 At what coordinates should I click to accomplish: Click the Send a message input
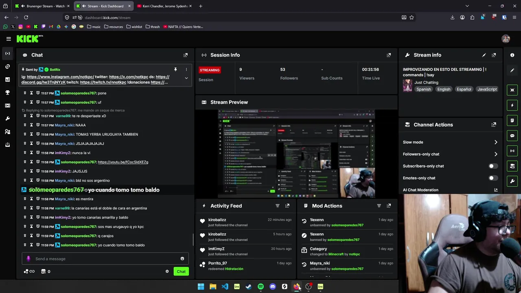click(105, 259)
